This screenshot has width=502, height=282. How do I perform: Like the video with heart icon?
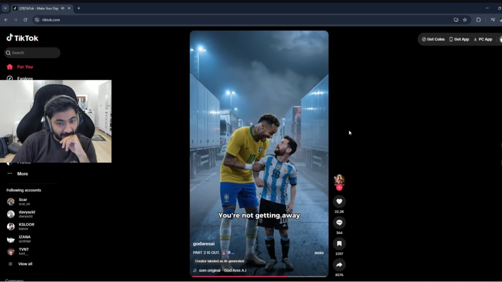[x=339, y=202]
